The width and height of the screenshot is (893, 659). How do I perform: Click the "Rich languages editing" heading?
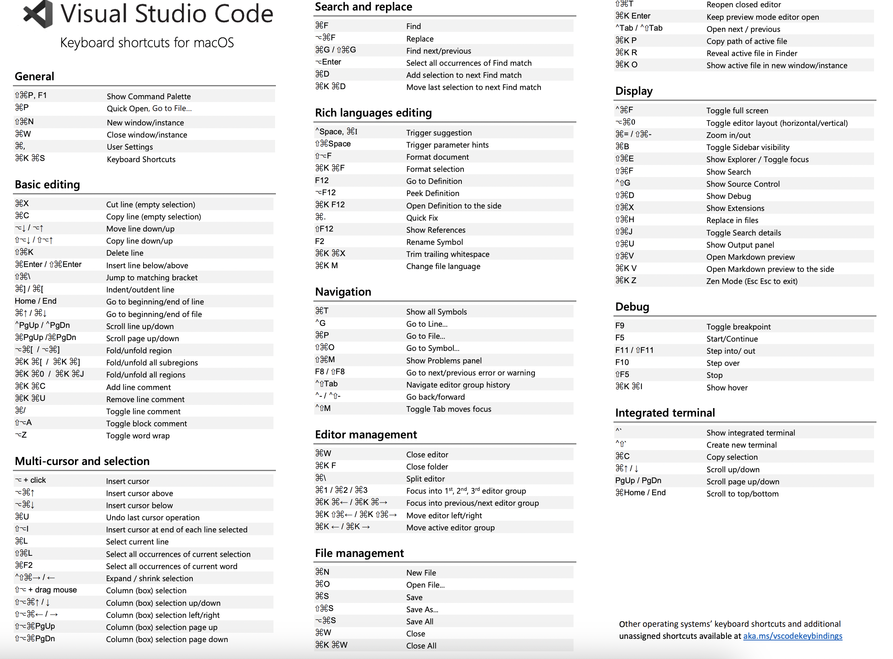pyautogui.click(x=373, y=113)
